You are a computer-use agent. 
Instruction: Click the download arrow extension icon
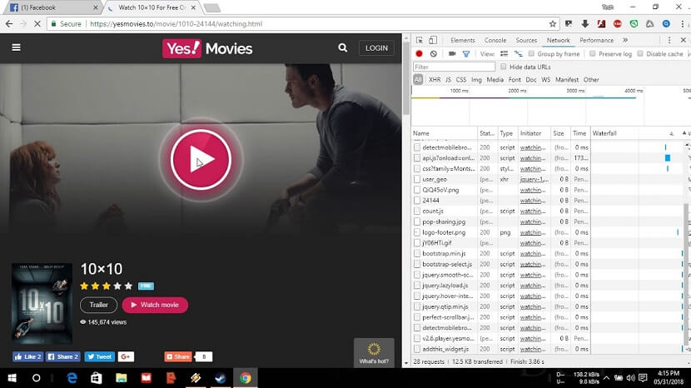coord(584,24)
